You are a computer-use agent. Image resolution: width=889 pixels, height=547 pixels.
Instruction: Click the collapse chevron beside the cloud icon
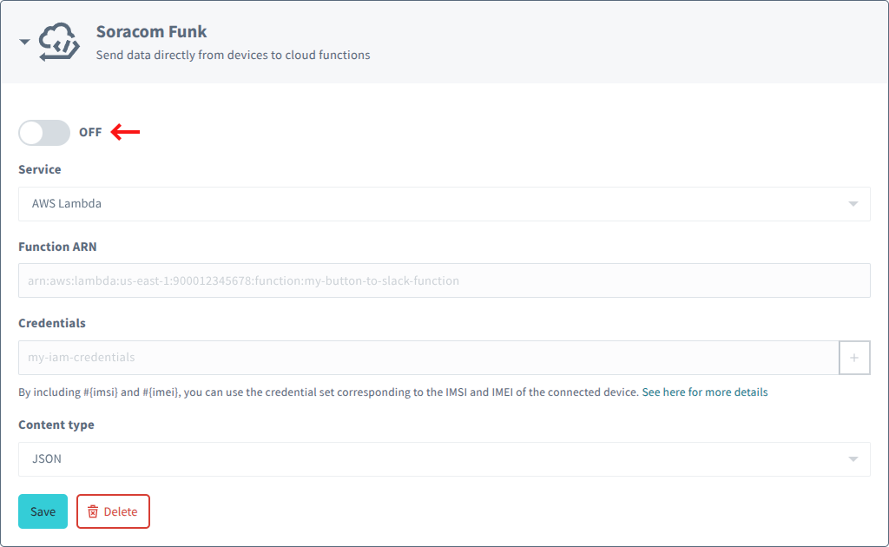pyautogui.click(x=23, y=41)
